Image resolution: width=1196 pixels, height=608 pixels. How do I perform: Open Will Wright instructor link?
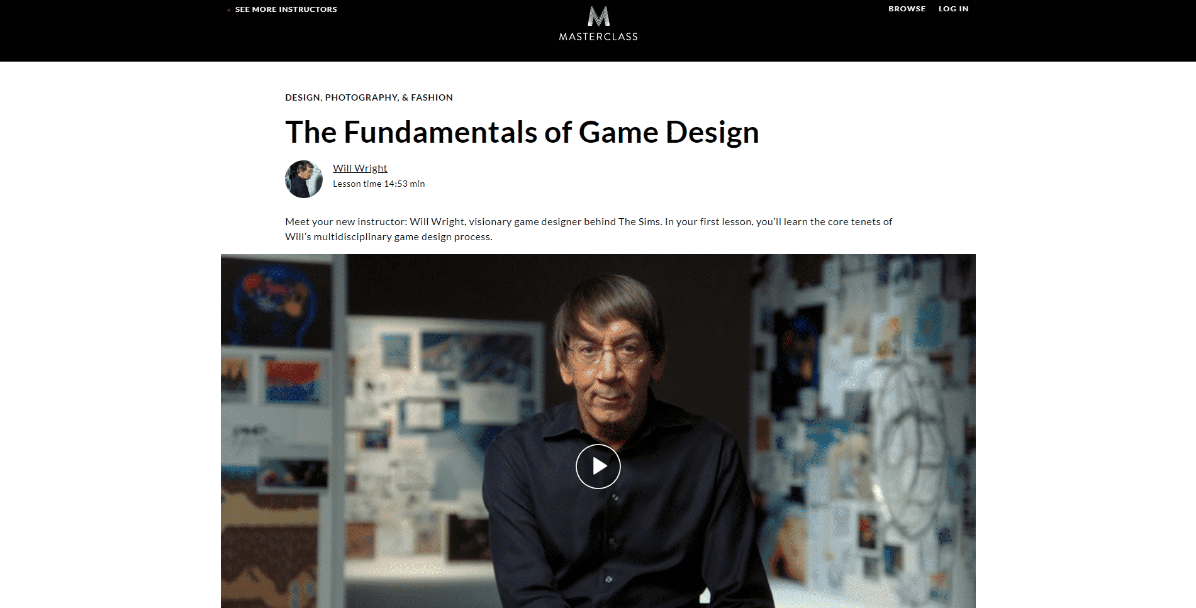point(360,168)
